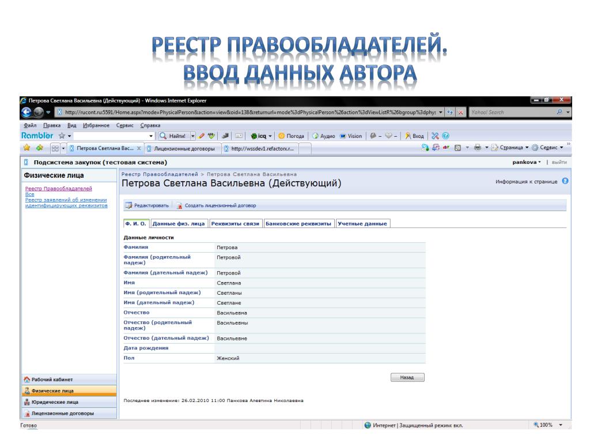590x443 pixels.
Task: Open the Погода weather button
Action: [291, 136]
